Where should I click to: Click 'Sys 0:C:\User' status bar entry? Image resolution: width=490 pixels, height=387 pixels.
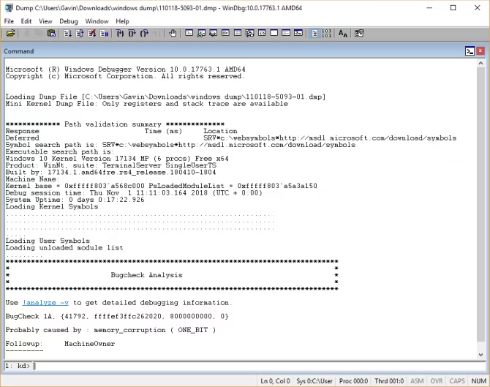(314, 381)
